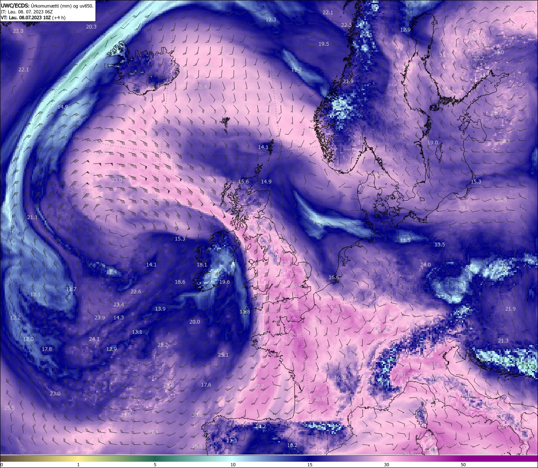Viewport: 538px width, 468px height.
Task: Click the map value 25.1
Action: pyautogui.click(x=223, y=355)
